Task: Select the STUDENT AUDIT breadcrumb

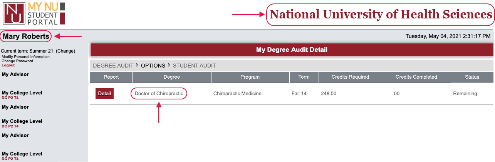Action: pyautogui.click(x=194, y=66)
